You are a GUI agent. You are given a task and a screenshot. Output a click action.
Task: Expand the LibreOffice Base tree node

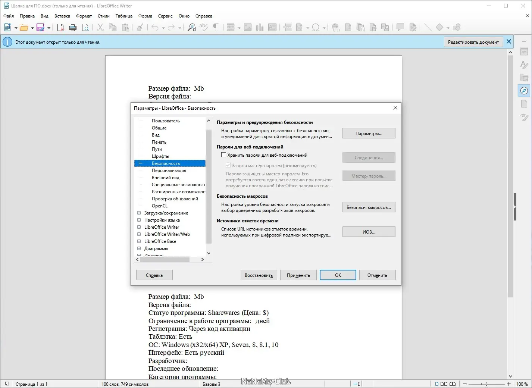pyautogui.click(x=139, y=241)
